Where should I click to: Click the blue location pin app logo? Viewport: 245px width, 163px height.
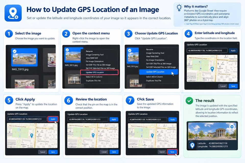coord(13,13)
